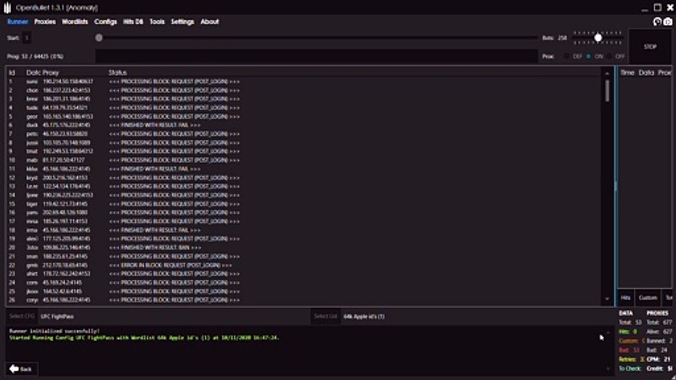Open the Proxies tab
676x380 pixels.
pos(45,22)
